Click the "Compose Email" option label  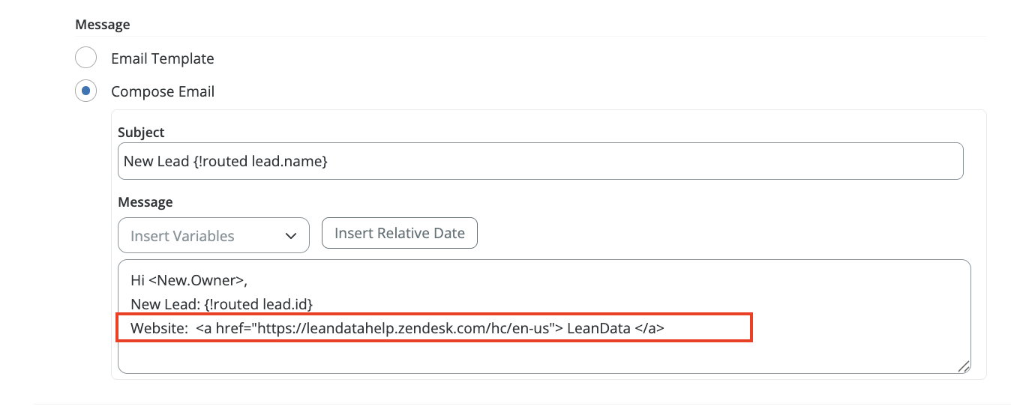click(x=163, y=91)
